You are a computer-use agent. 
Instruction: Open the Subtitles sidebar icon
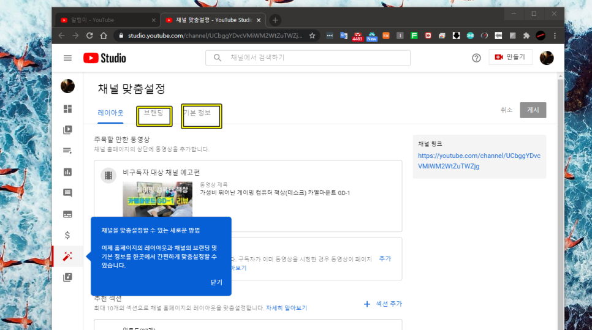(x=67, y=214)
